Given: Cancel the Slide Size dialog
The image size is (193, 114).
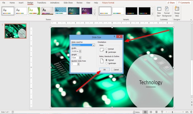Looking at the screenshot, I should coord(116,69).
